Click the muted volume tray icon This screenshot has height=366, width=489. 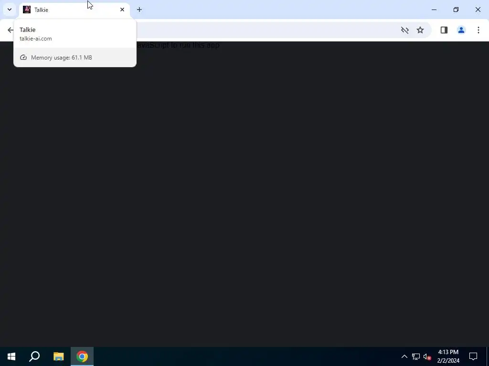pos(427,356)
